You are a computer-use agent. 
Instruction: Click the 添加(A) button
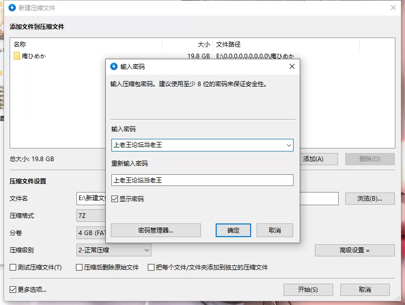click(319, 159)
